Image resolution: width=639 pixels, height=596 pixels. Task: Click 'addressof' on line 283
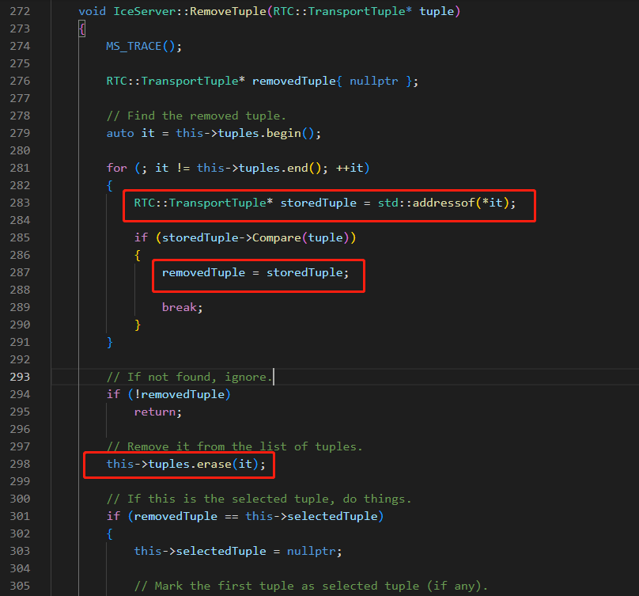pos(444,203)
